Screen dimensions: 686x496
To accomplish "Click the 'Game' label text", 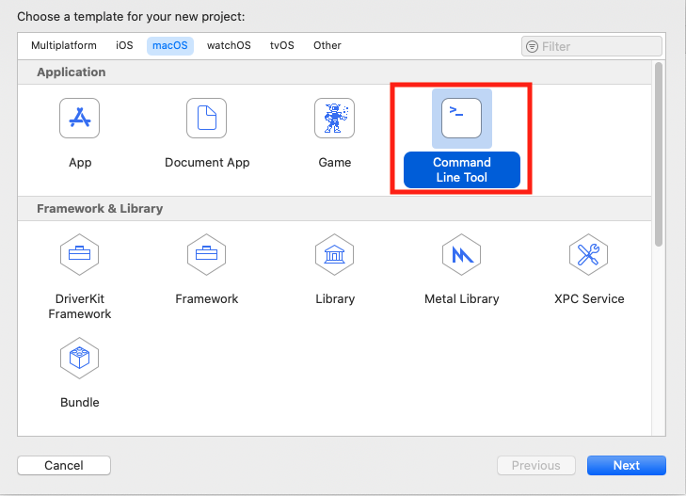I will tap(335, 162).
